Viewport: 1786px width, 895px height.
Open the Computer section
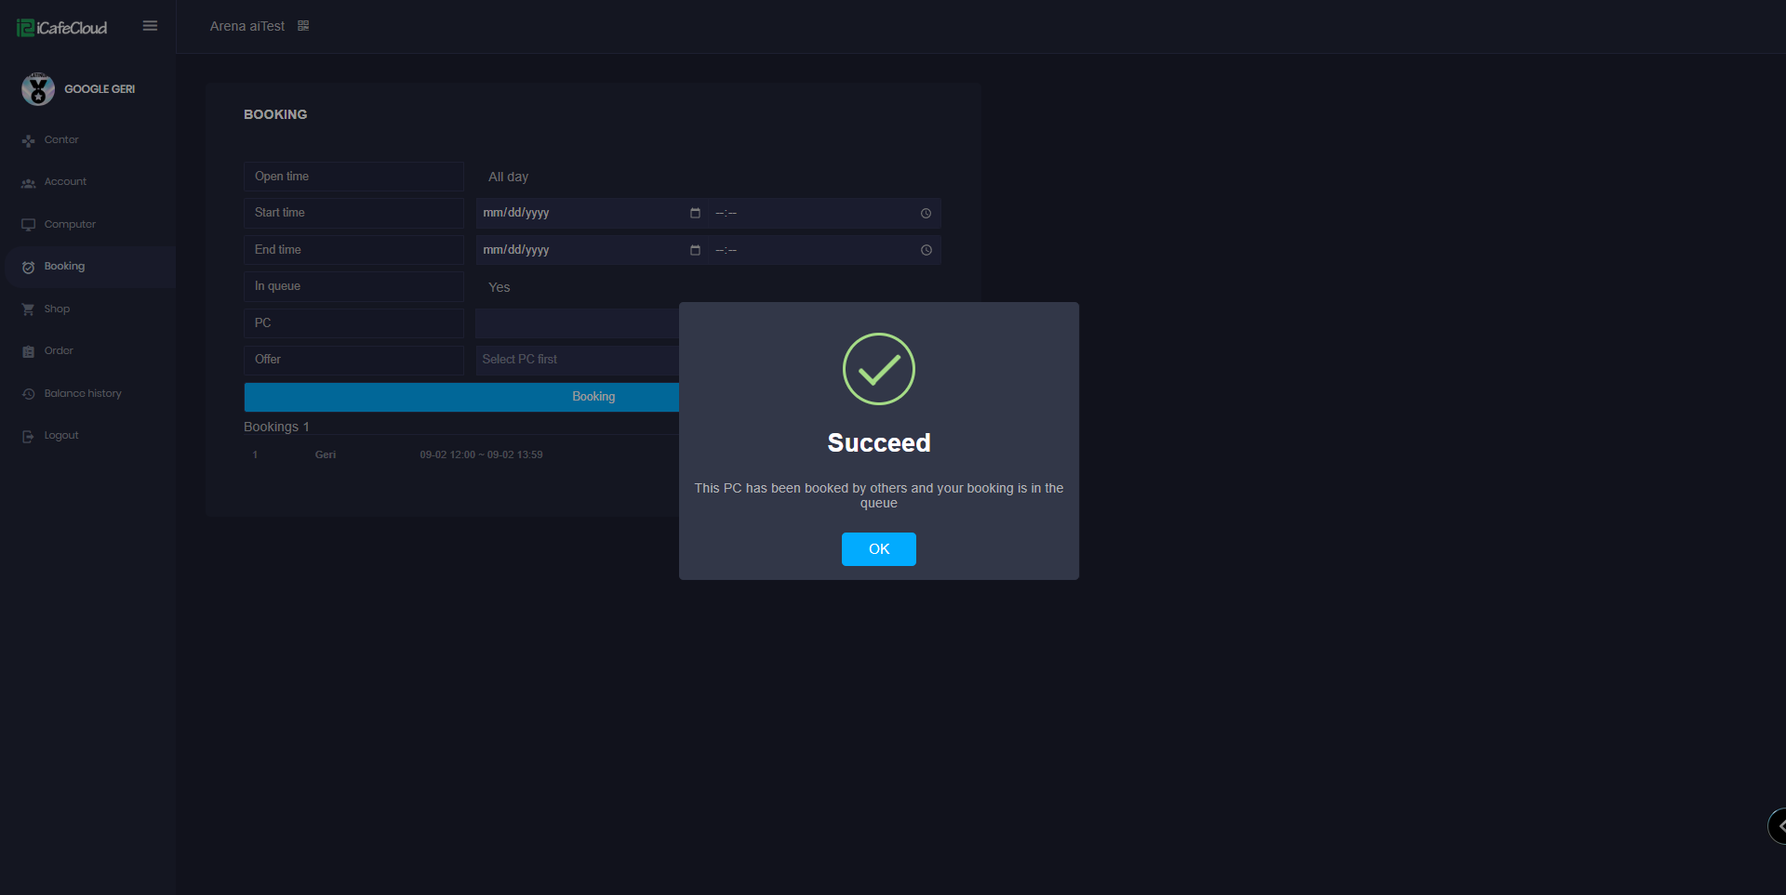coord(70,225)
